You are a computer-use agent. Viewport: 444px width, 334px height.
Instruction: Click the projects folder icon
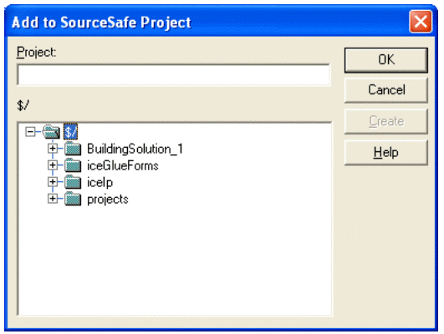coord(73,199)
